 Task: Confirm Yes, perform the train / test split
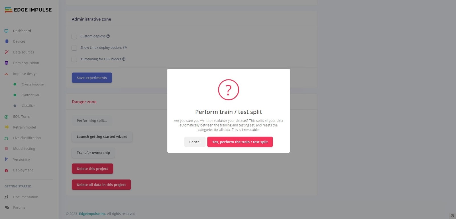(240, 142)
